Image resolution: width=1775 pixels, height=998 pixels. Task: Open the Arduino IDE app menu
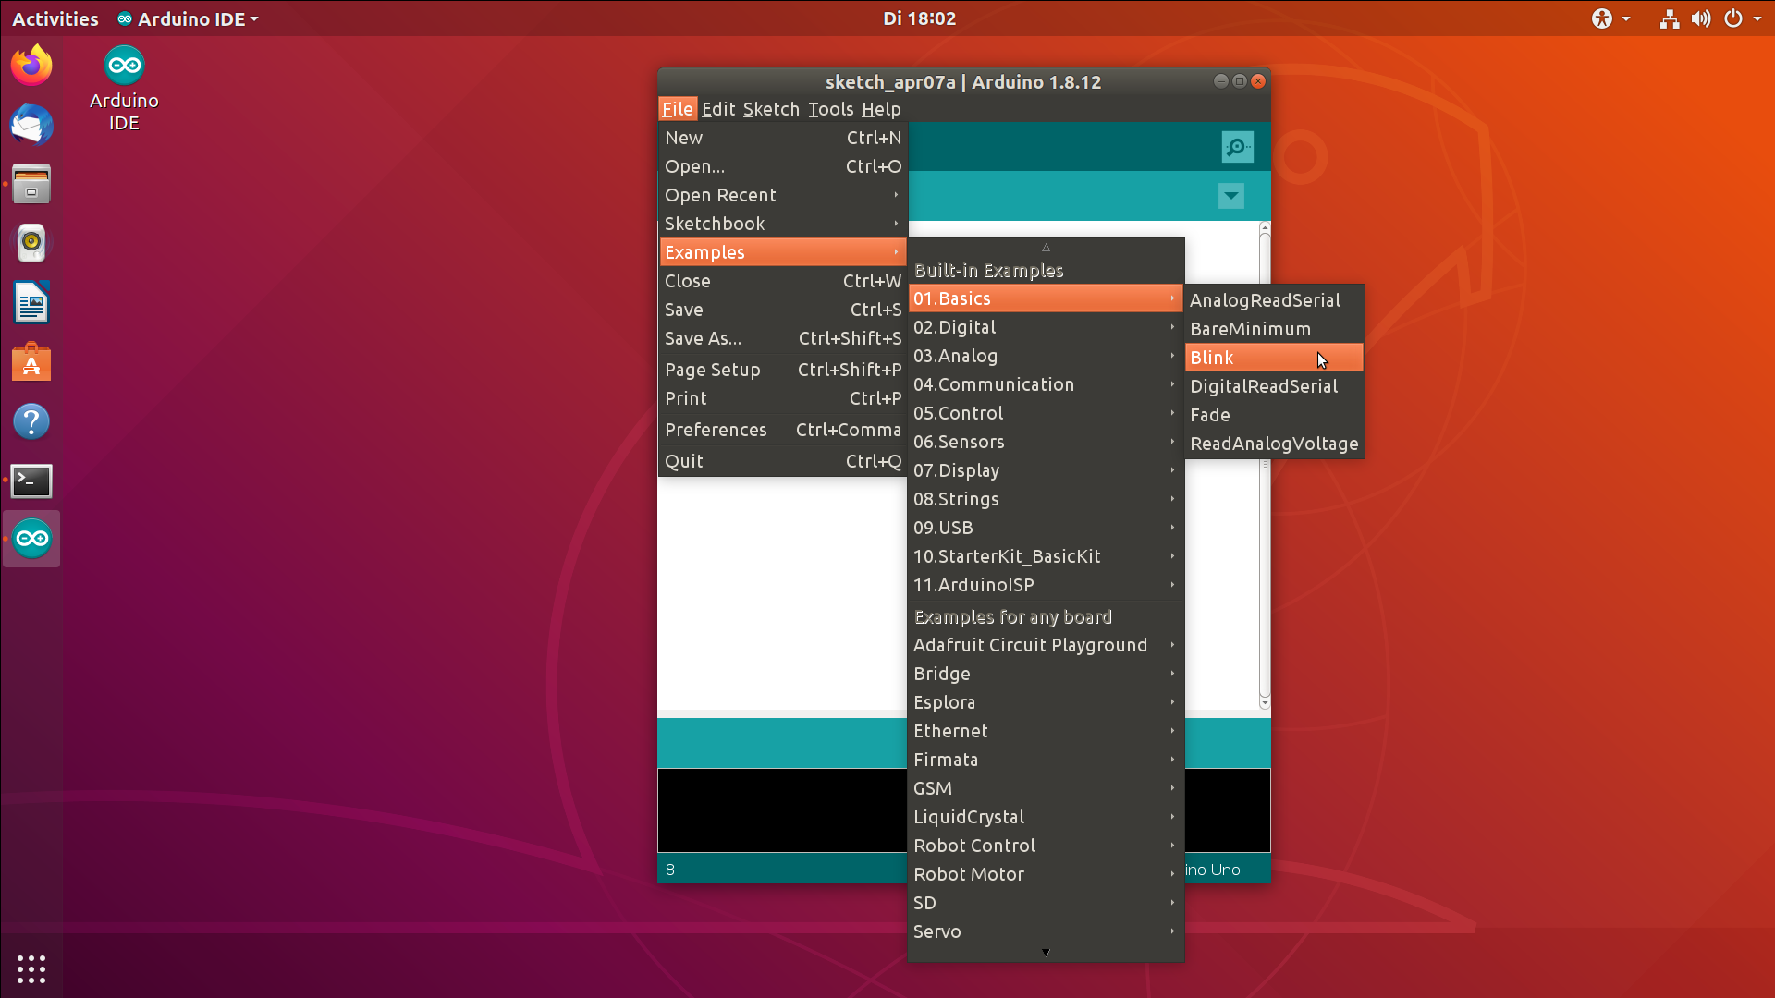(x=188, y=18)
